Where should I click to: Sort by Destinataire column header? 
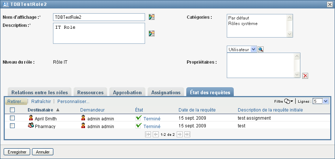click(x=40, y=110)
